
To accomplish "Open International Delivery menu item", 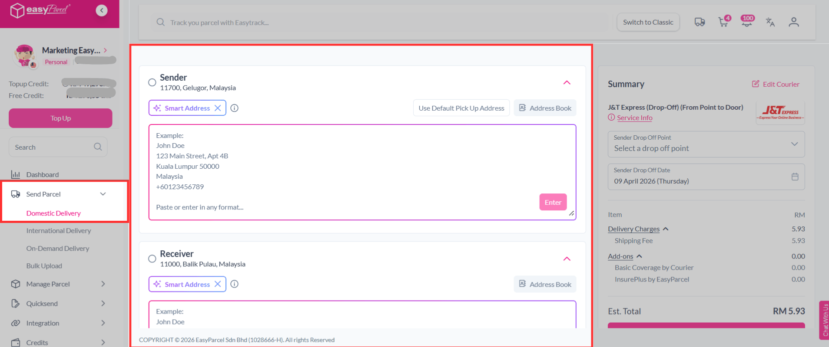I will coord(59,231).
